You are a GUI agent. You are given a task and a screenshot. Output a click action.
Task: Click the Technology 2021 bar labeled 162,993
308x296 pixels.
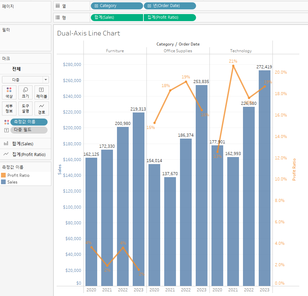(x=233, y=221)
